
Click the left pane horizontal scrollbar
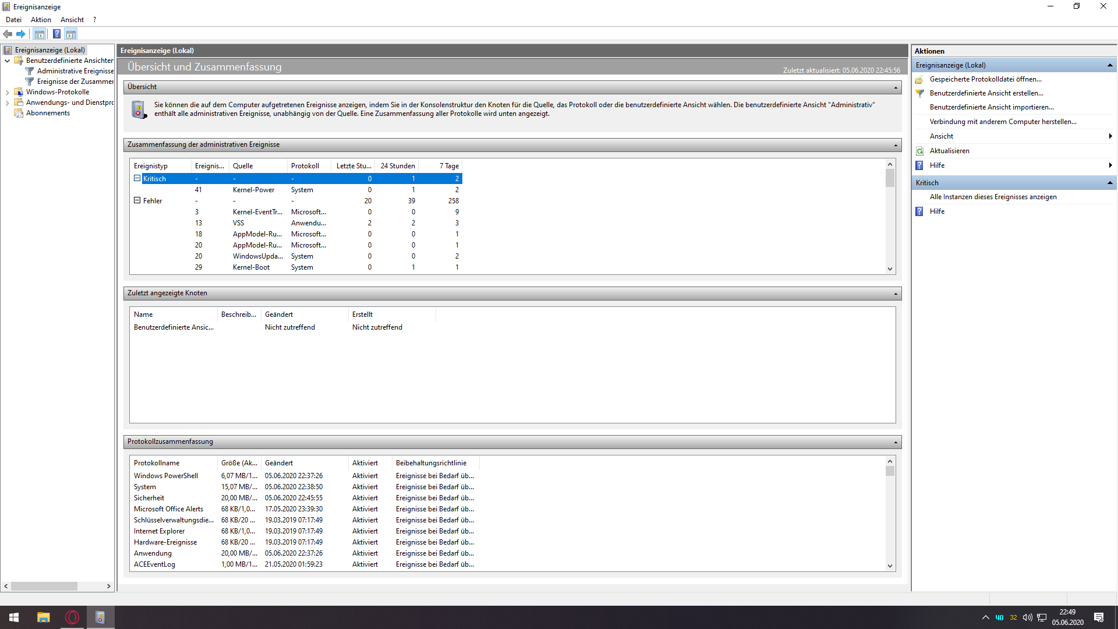(x=44, y=586)
